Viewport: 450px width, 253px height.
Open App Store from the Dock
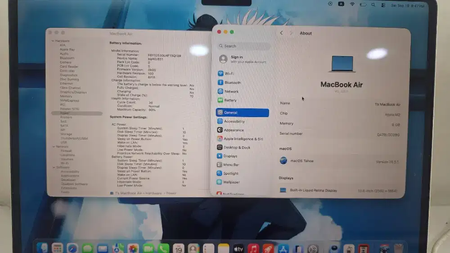283,248
